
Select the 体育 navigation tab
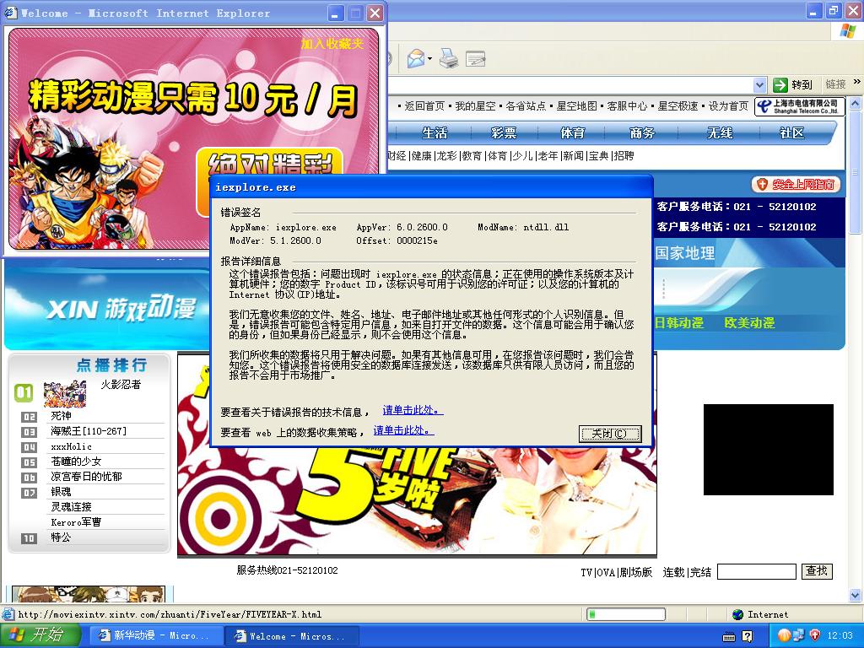[573, 132]
